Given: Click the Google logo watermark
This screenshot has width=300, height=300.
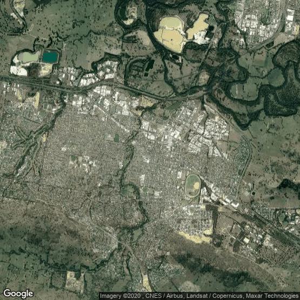Looking at the screenshot, I should pos(18,294).
